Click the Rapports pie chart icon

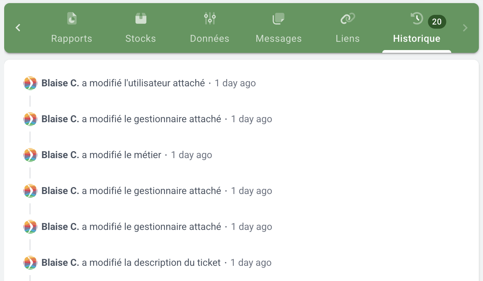click(x=72, y=19)
